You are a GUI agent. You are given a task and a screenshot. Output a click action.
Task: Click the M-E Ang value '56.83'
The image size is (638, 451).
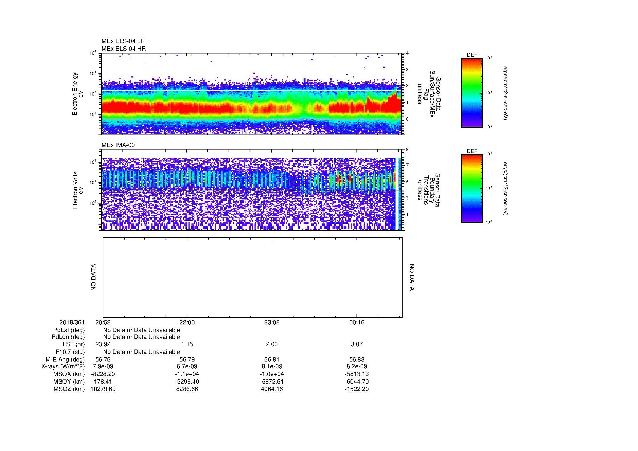pos(357,360)
